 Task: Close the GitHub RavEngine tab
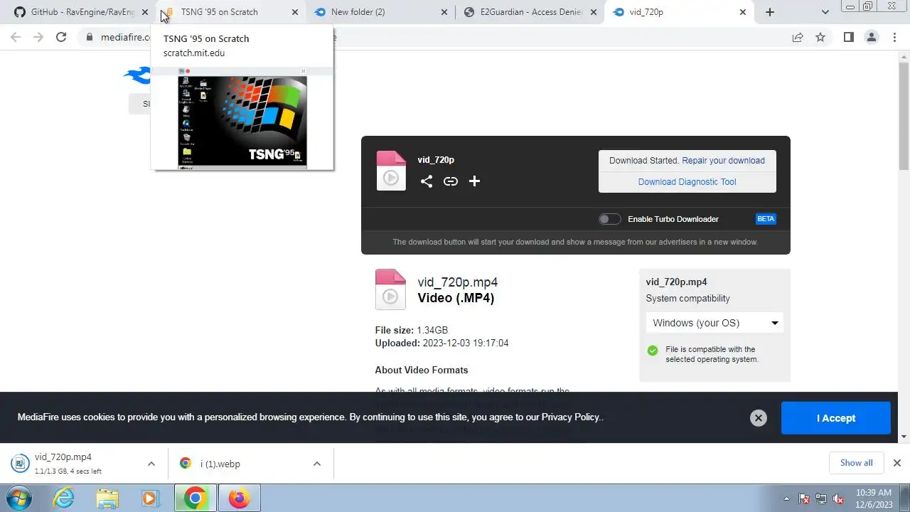[145, 12]
